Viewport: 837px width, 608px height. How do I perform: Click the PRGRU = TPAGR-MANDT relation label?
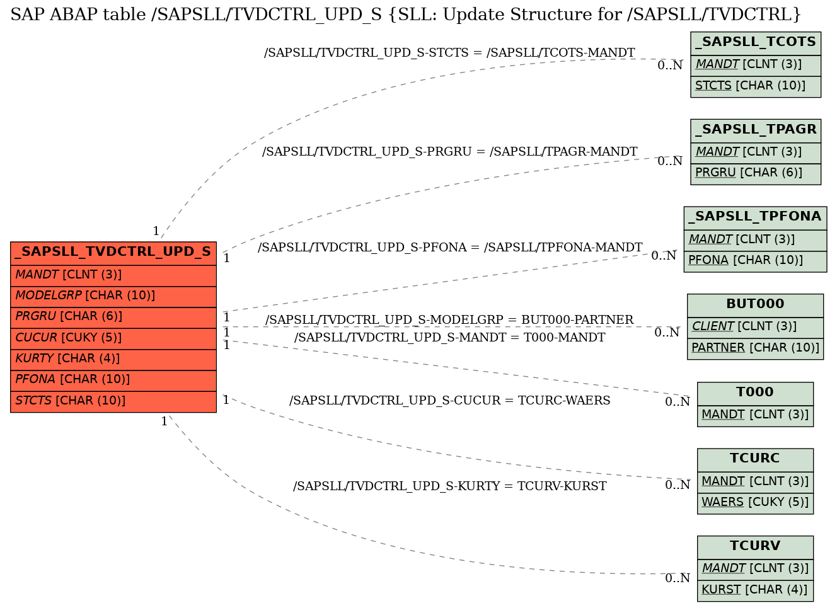(x=449, y=152)
